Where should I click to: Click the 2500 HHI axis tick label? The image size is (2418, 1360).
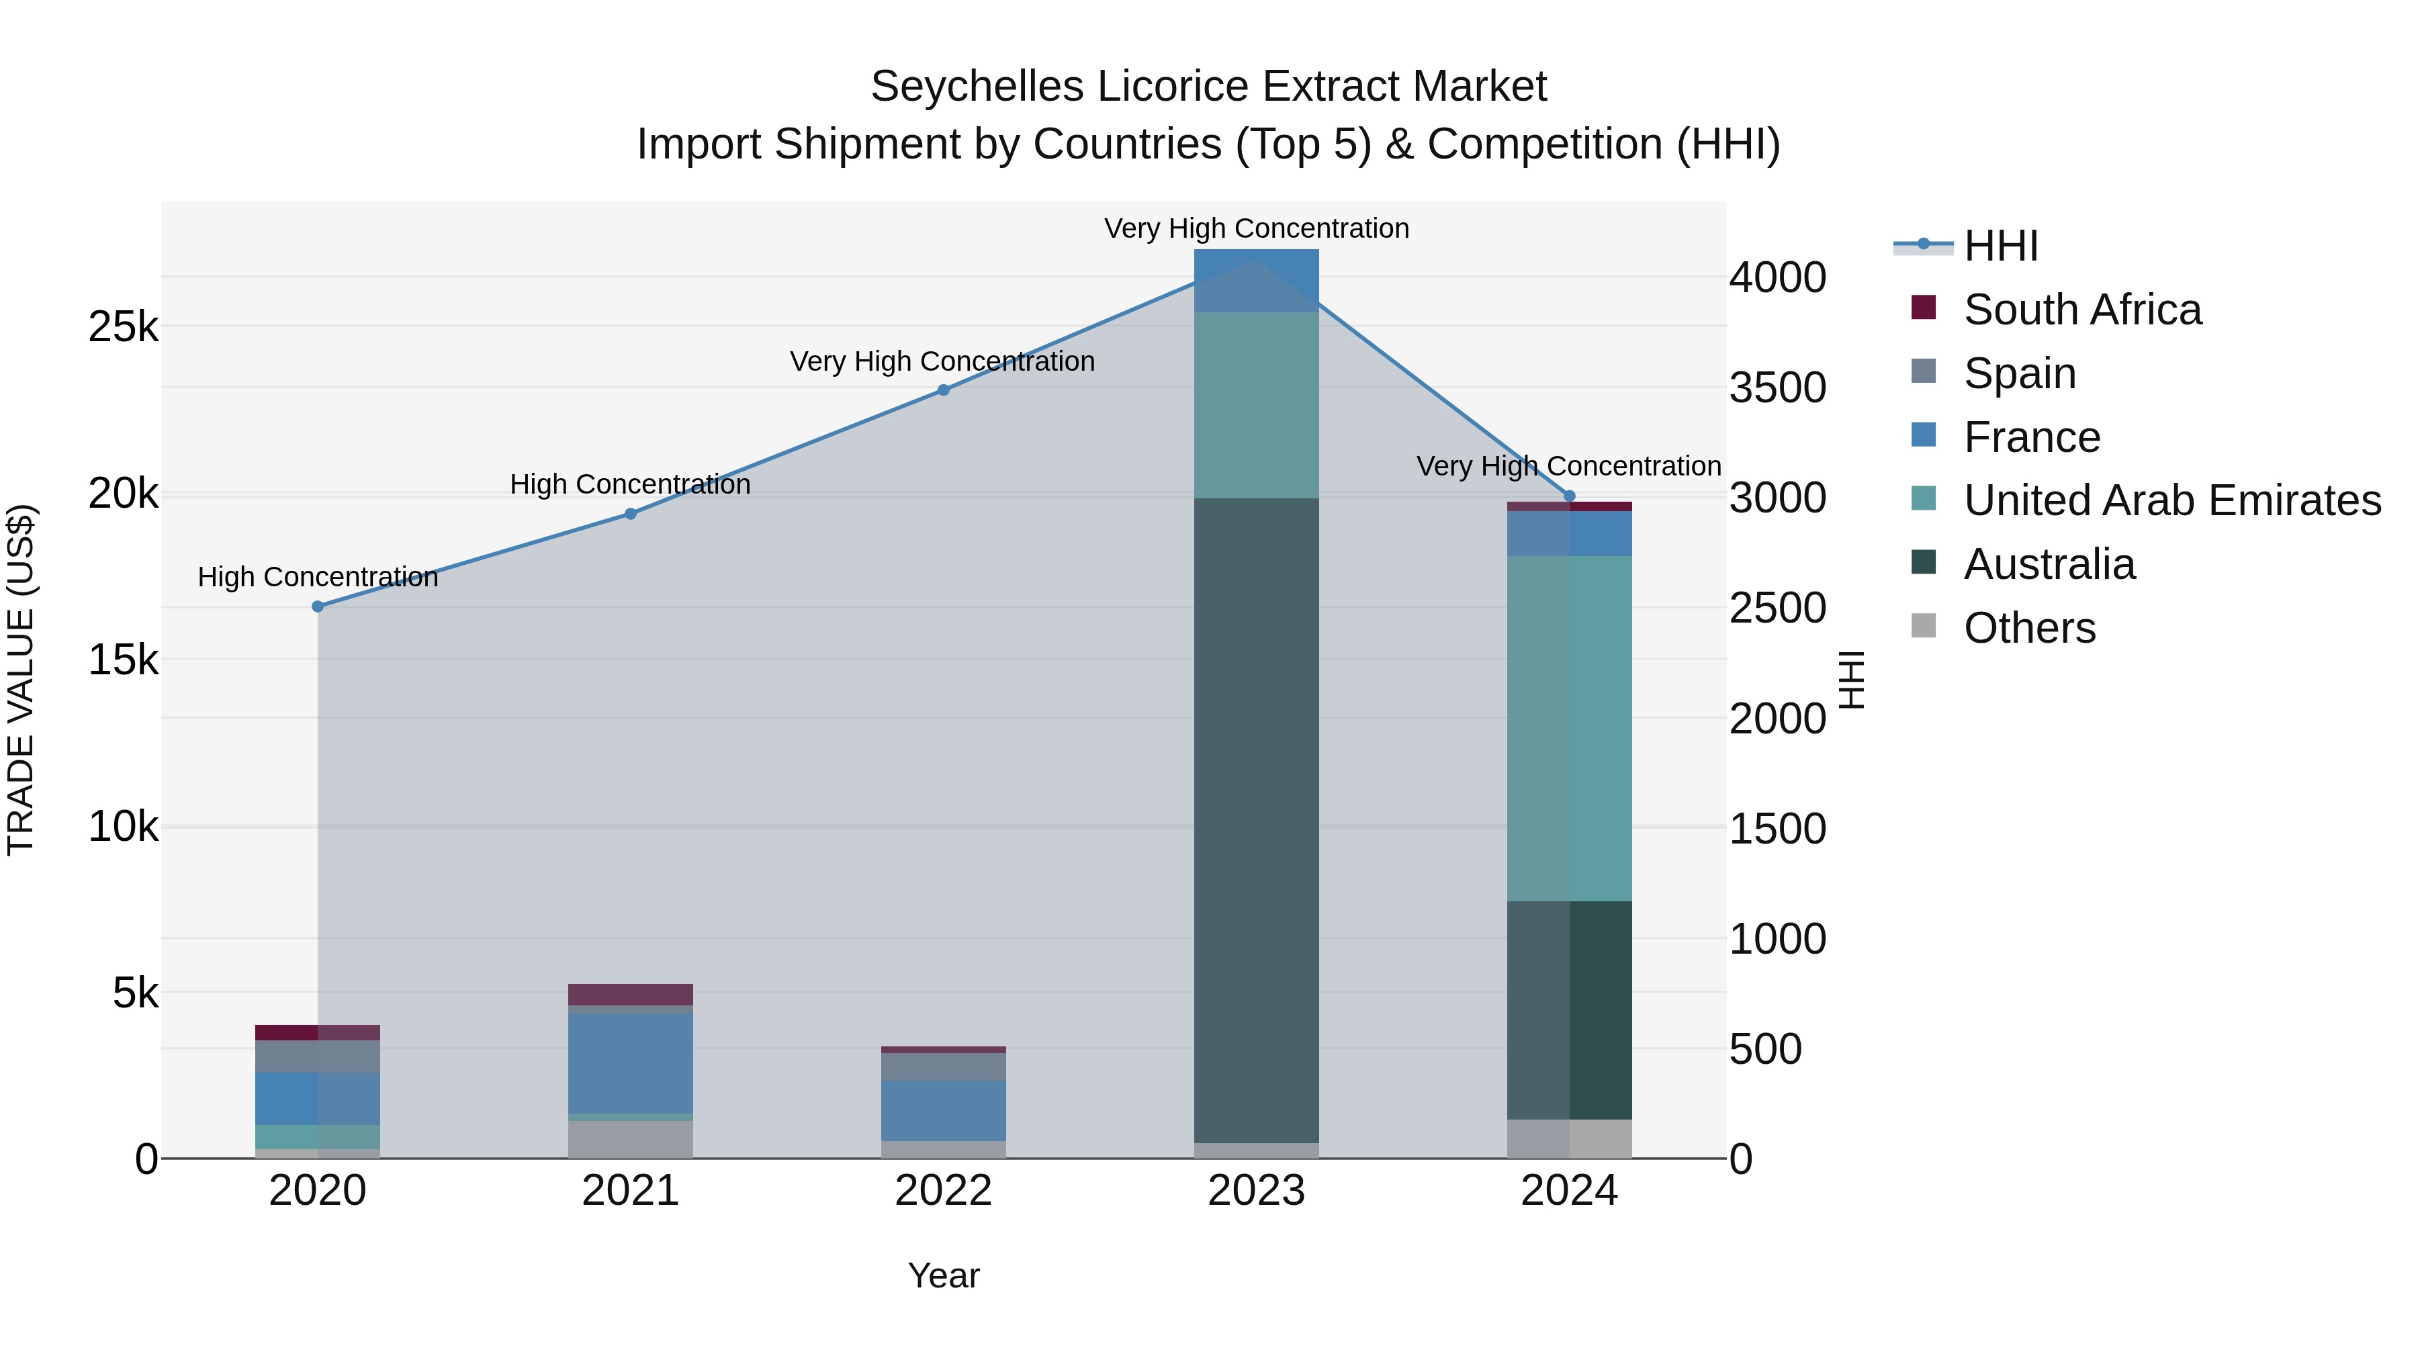[x=1778, y=608]
